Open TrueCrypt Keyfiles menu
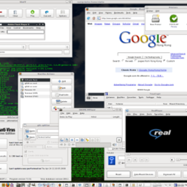 [x=121, y=97]
